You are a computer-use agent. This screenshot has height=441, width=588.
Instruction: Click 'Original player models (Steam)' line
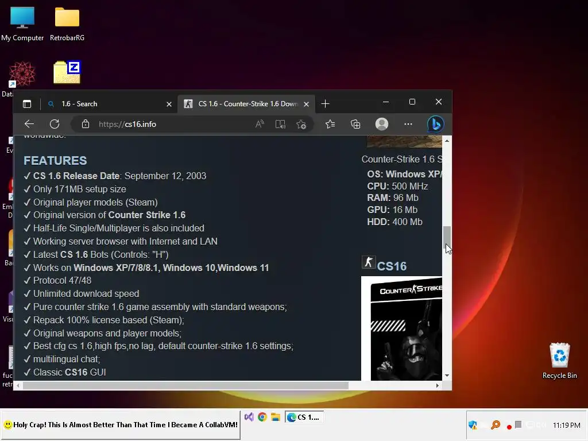coord(95,202)
